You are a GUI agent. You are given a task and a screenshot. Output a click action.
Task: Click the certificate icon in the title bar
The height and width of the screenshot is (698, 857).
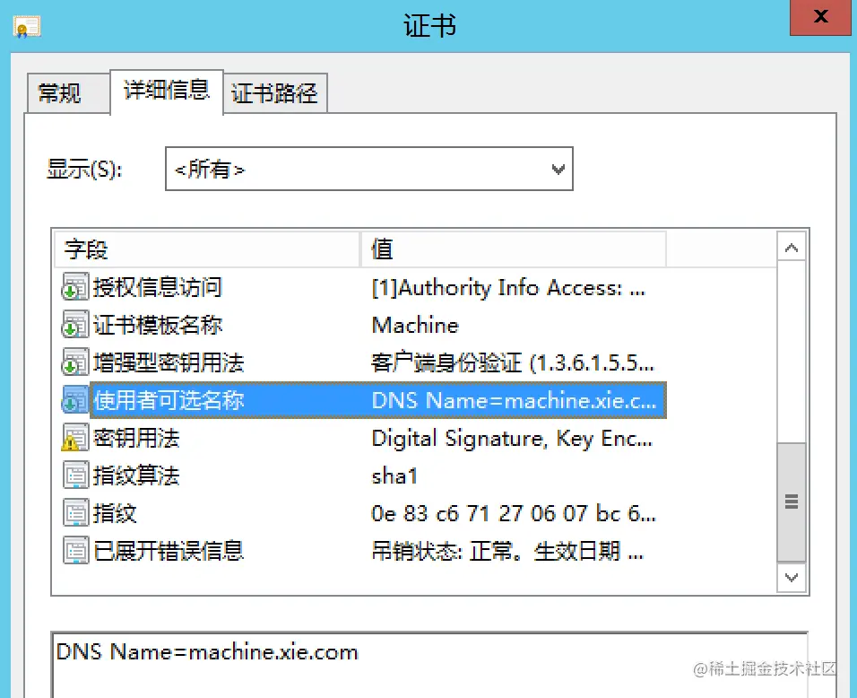pyautogui.click(x=27, y=27)
